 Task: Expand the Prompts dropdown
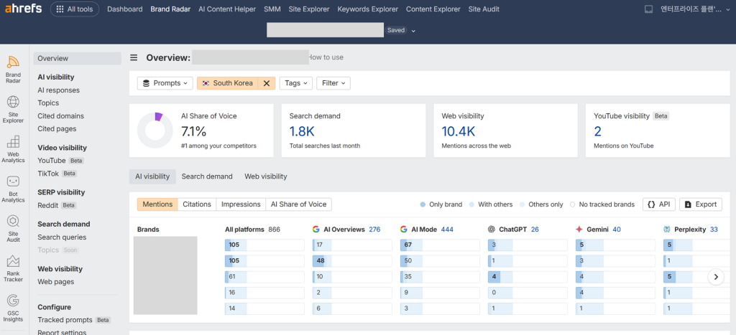(x=165, y=83)
